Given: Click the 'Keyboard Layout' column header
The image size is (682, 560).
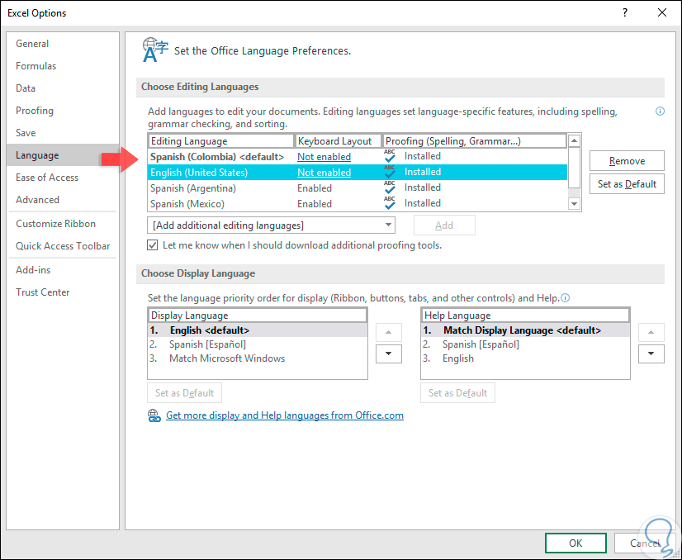Looking at the screenshot, I should click(339, 141).
